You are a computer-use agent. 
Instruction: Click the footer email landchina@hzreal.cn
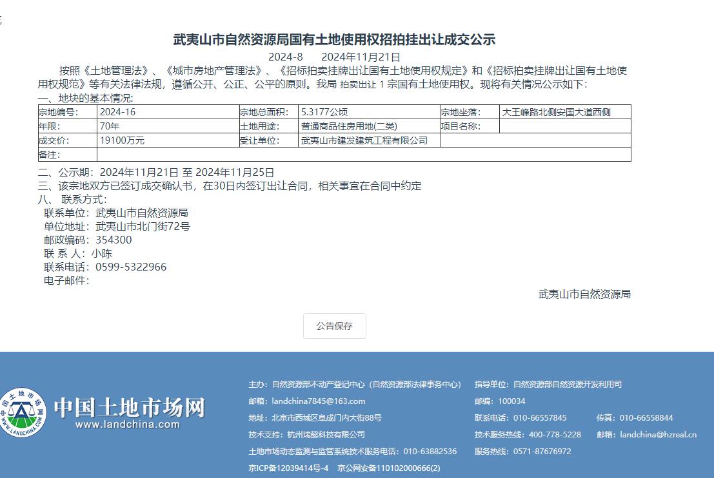658,434
